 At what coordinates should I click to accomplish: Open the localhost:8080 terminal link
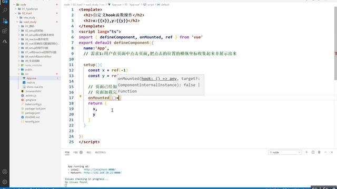(x=100, y=170)
